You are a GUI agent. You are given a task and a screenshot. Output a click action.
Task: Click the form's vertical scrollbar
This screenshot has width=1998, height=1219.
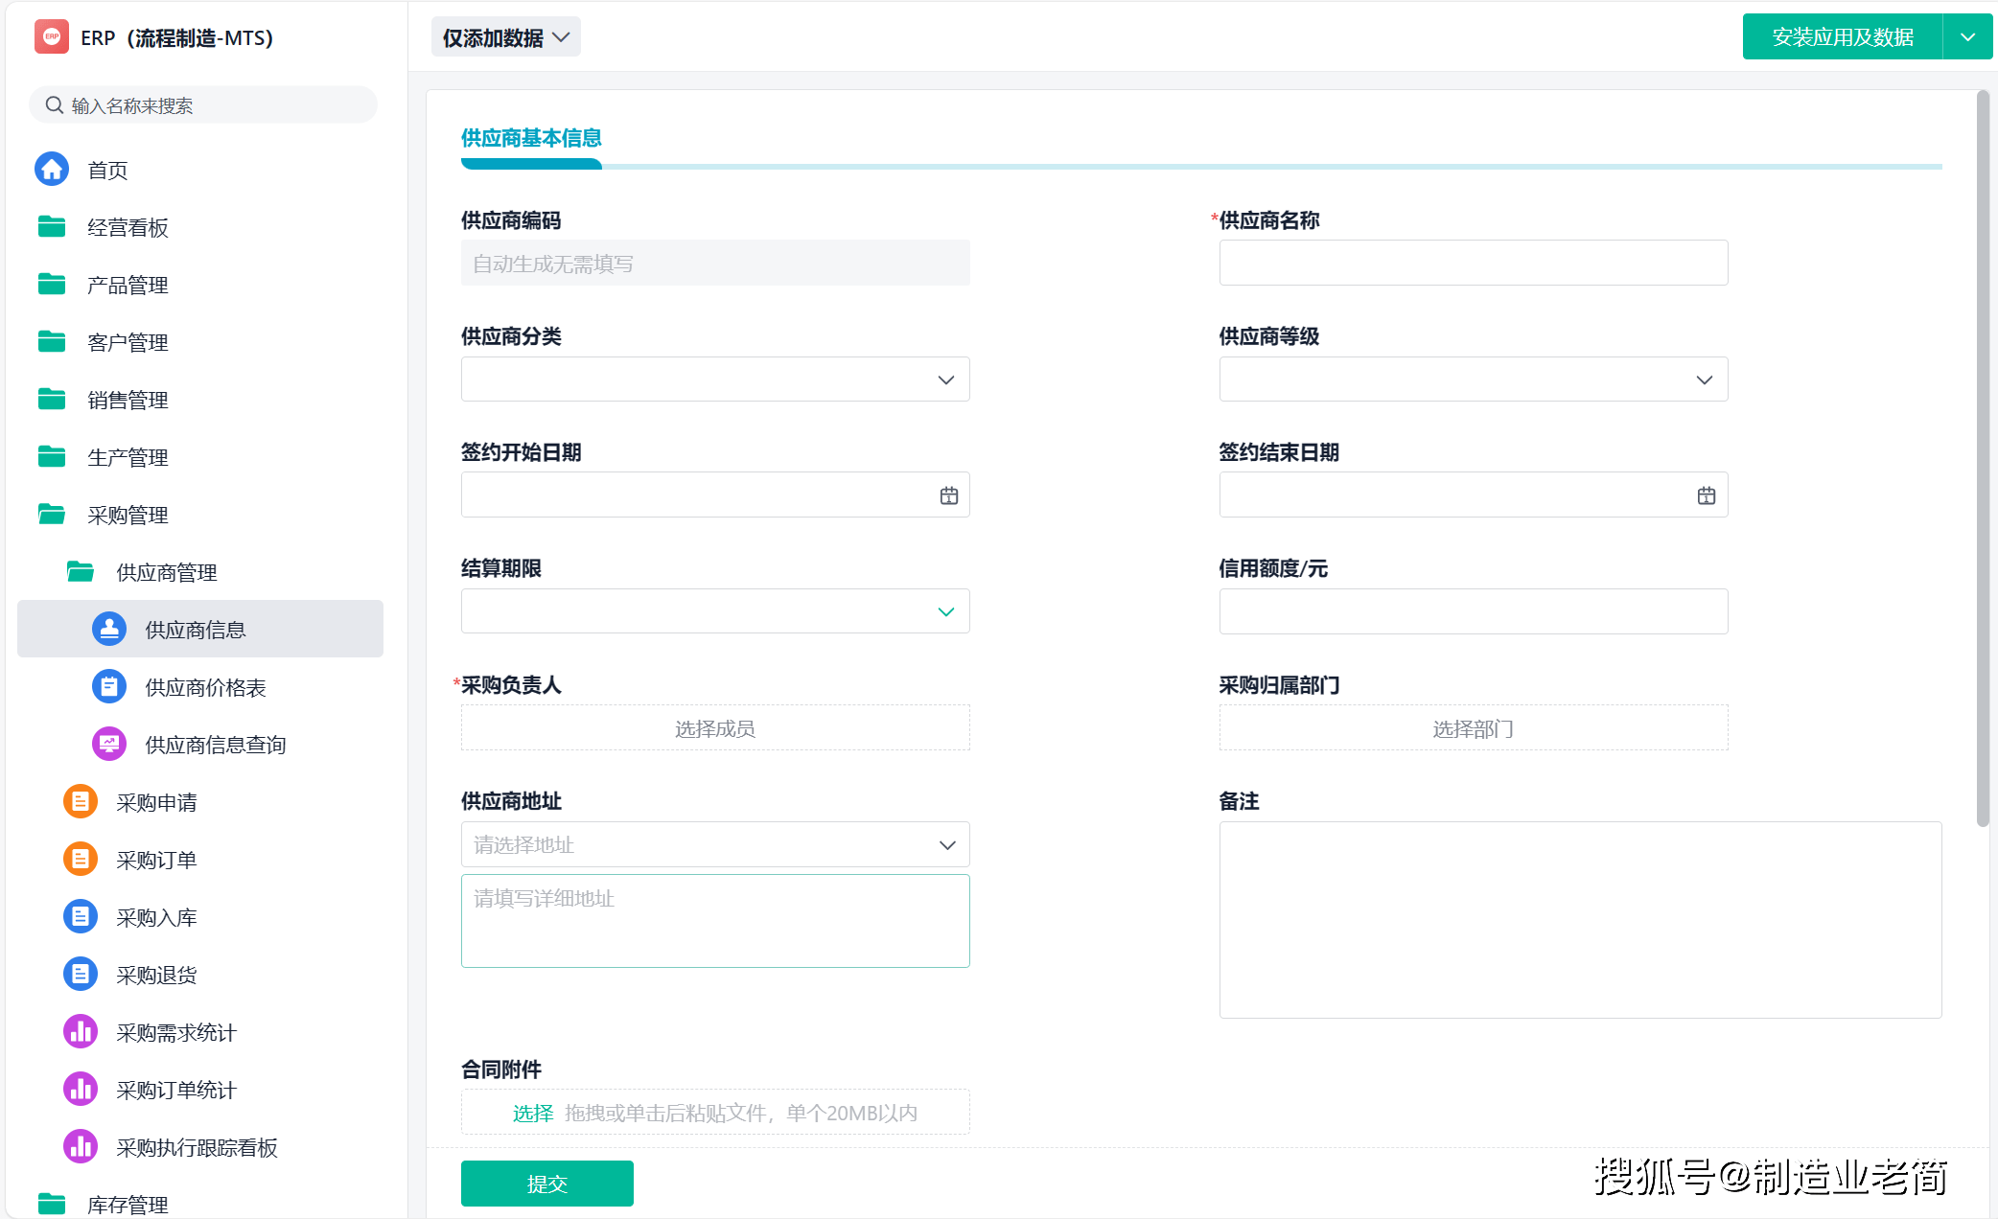1983,458
